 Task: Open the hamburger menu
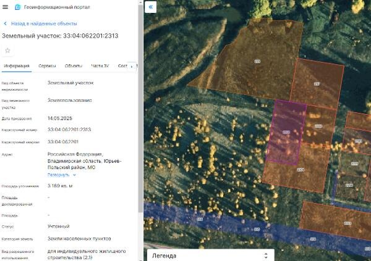5,7
